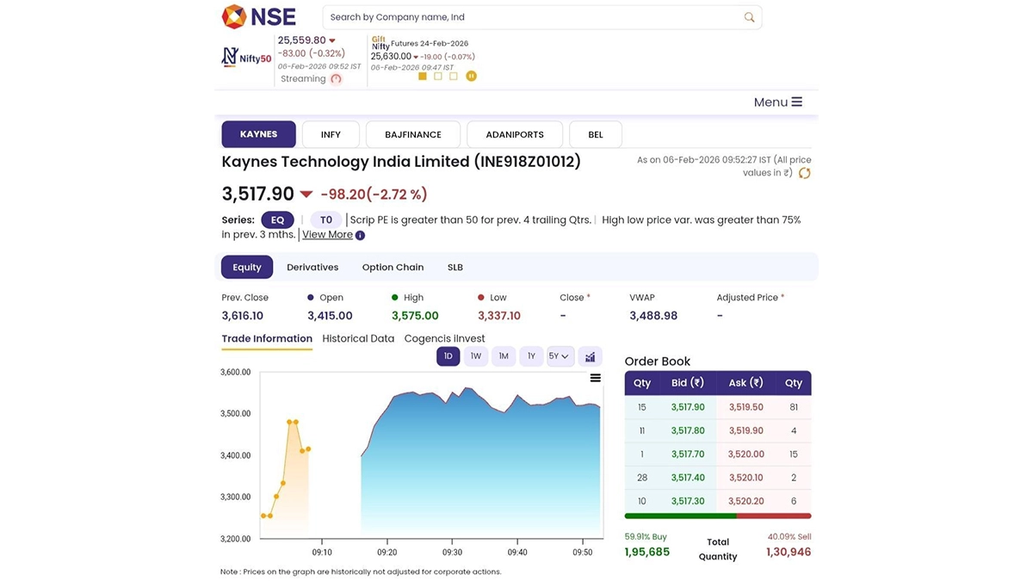Pause the index ticker carousel
This screenshot has height=581, width=1033.
pos(471,76)
